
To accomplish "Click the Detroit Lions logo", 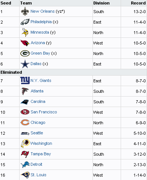I will pyautogui.click(x=25, y=165).
